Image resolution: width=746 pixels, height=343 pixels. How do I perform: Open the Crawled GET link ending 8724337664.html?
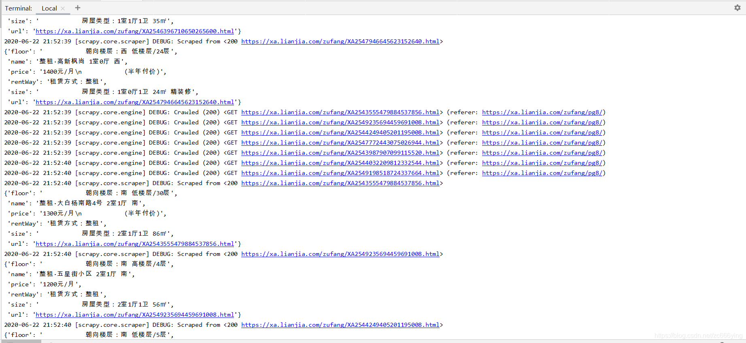point(340,173)
